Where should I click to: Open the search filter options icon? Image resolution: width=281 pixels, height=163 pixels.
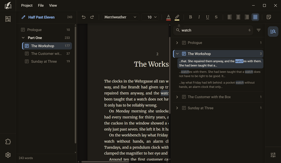coord(259,30)
